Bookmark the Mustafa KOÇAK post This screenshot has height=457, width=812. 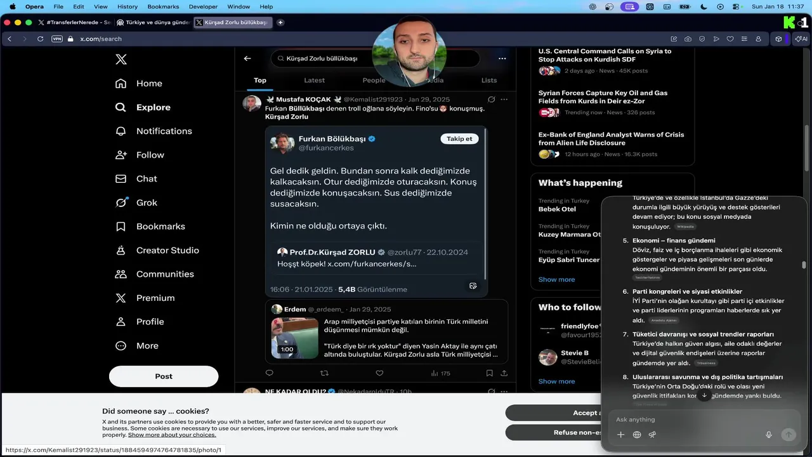pos(489,373)
